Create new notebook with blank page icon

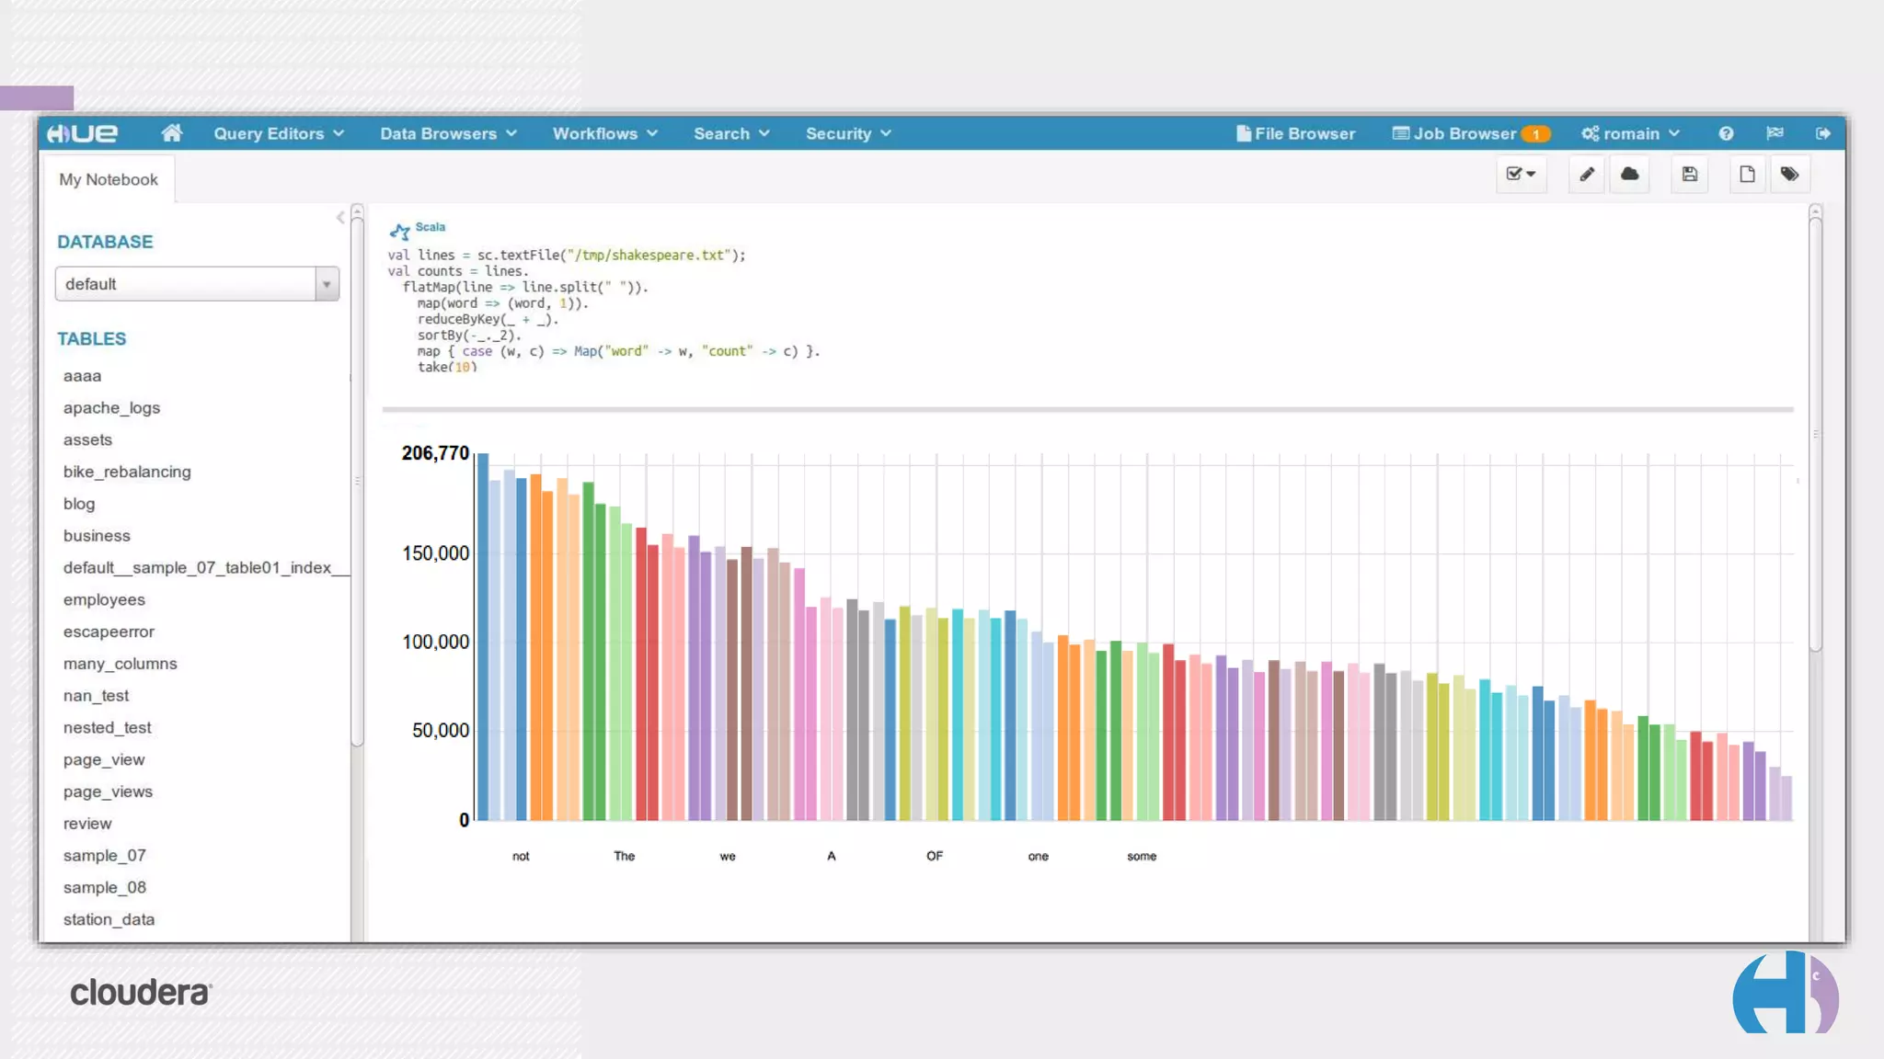click(x=1747, y=175)
